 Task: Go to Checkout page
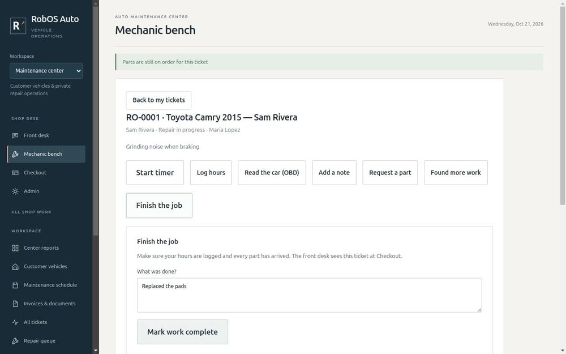click(46, 173)
